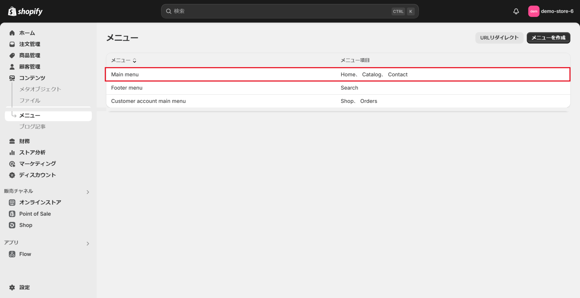Viewport: 580px width, 298px height.
Task: Click the メニューを作成 button
Action: pyautogui.click(x=549, y=38)
